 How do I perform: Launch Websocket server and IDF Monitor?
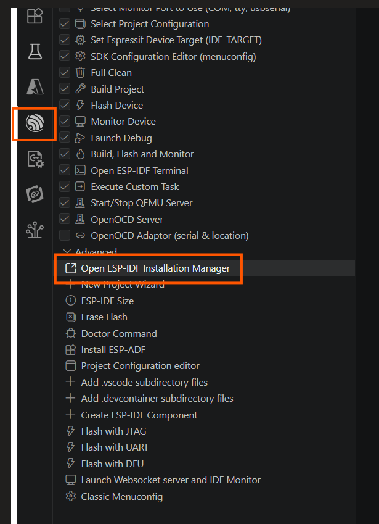[x=171, y=480]
